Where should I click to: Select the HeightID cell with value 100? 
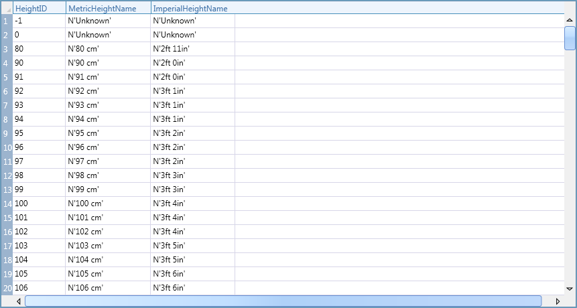40,204
